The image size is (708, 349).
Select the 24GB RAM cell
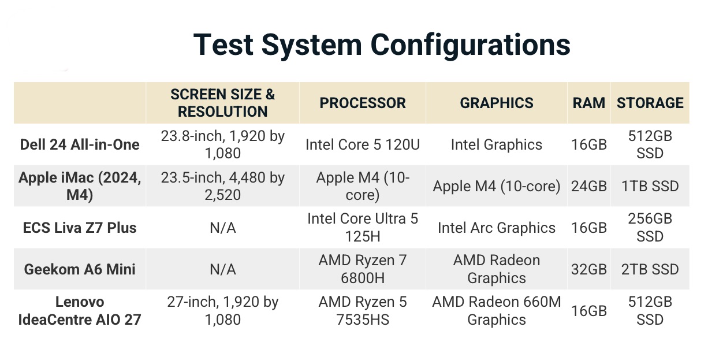coord(589,186)
